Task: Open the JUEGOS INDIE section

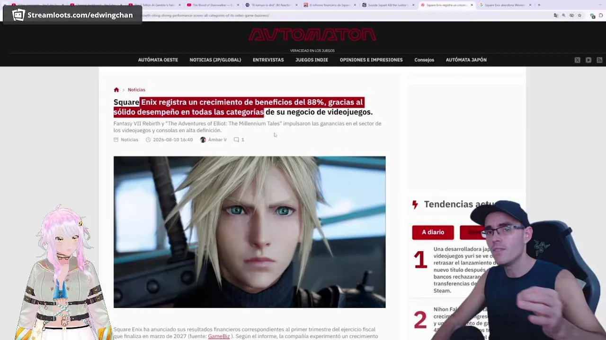Action: [312, 60]
